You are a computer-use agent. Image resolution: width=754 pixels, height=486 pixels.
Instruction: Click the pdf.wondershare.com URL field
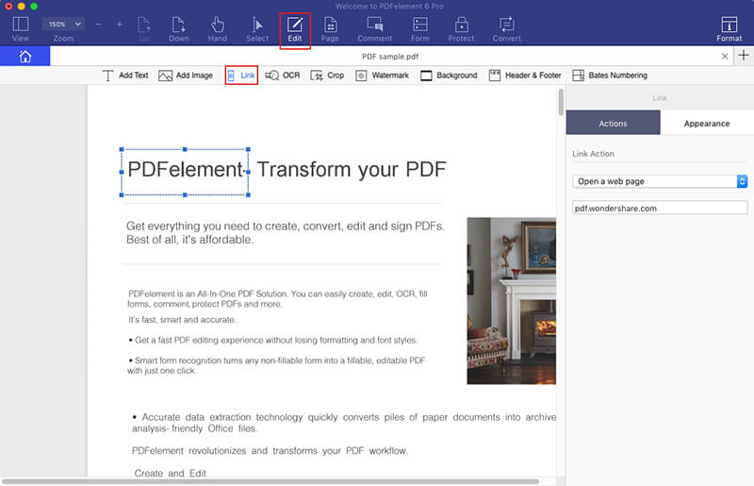(660, 208)
